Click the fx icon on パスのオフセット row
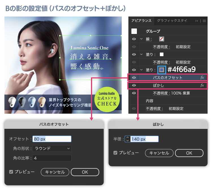The image size is (212, 192). 202,77
